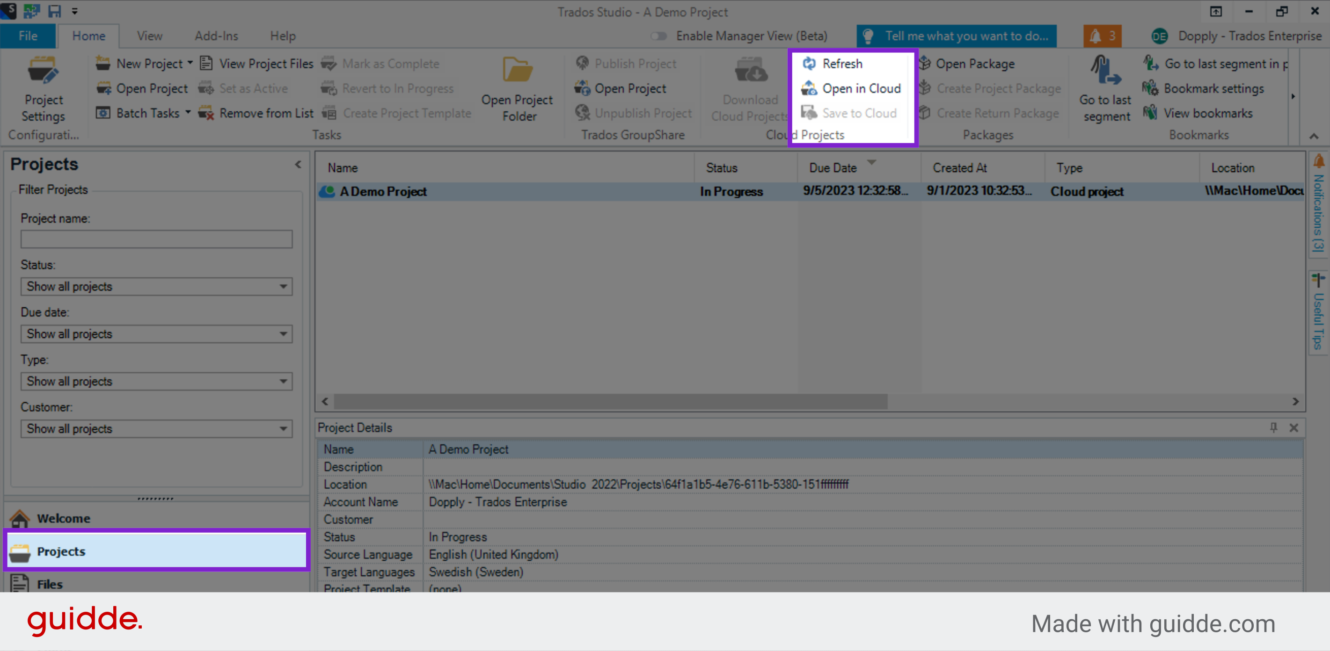Switch to the Files view
1330x651 pixels.
[x=157, y=584]
